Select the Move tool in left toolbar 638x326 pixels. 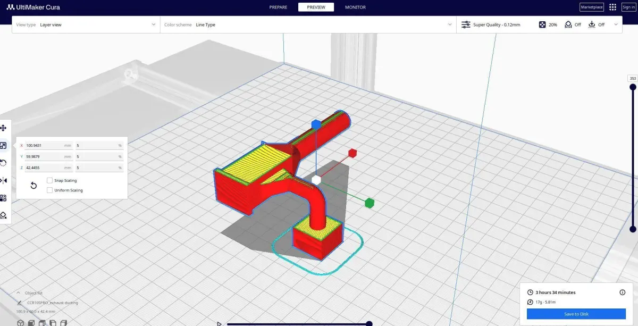[3, 128]
